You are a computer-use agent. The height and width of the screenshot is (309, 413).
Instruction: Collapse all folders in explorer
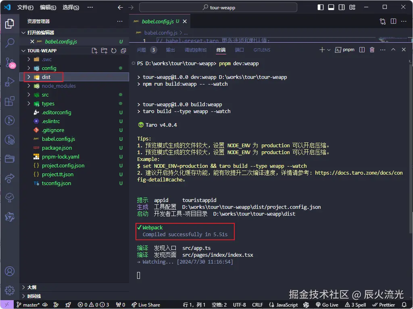pyautogui.click(x=123, y=51)
